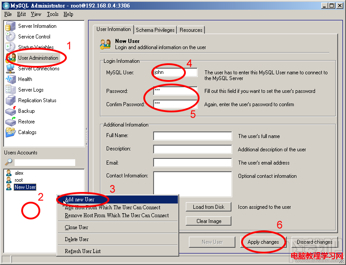Open the Tools menu

(53, 14)
